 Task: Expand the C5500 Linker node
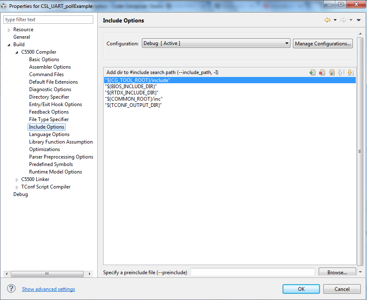(17, 180)
